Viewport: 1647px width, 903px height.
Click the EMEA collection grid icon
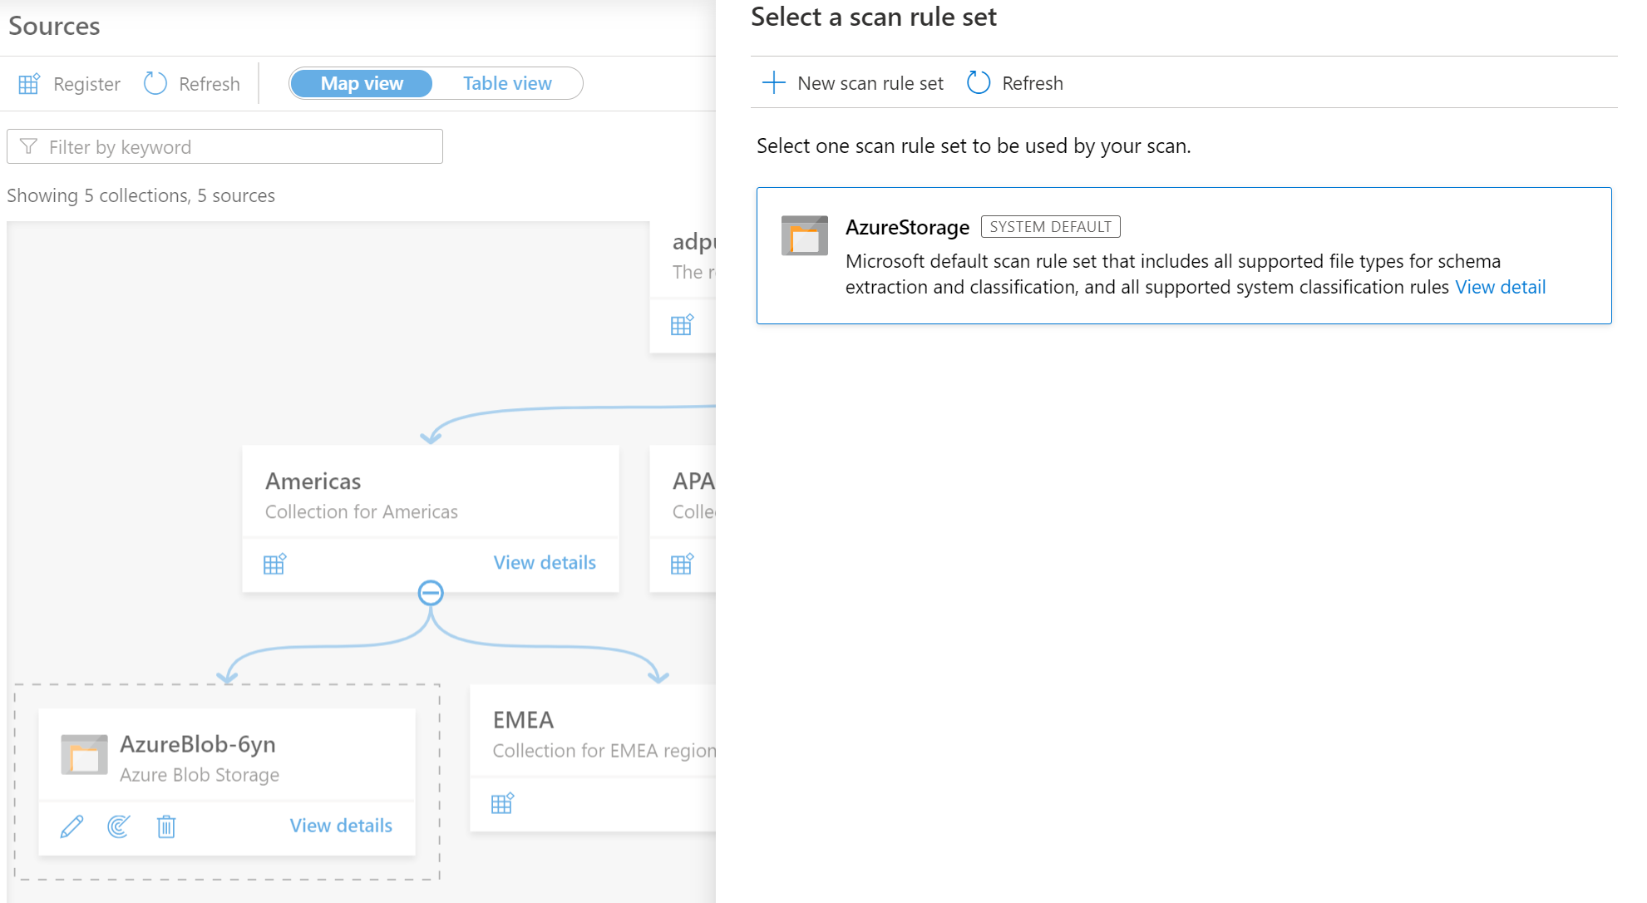click(x=502, y=804)
